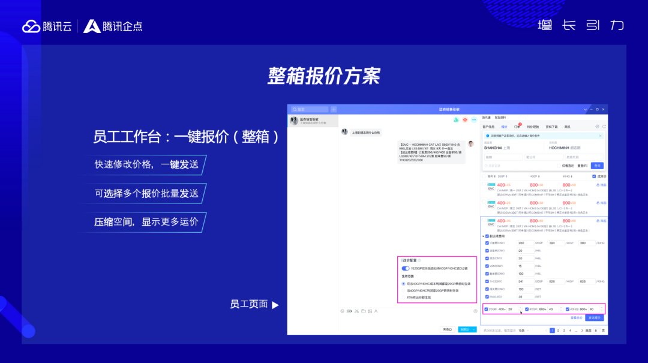Click the refresh icon in quote panel
This screenshot has height=363, width=648.
604,127
